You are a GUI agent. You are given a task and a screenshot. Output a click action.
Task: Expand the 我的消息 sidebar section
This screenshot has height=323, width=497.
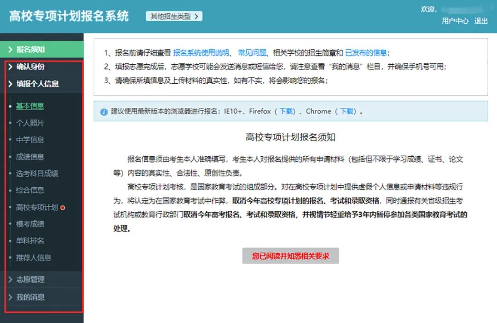tap(30, 297)
